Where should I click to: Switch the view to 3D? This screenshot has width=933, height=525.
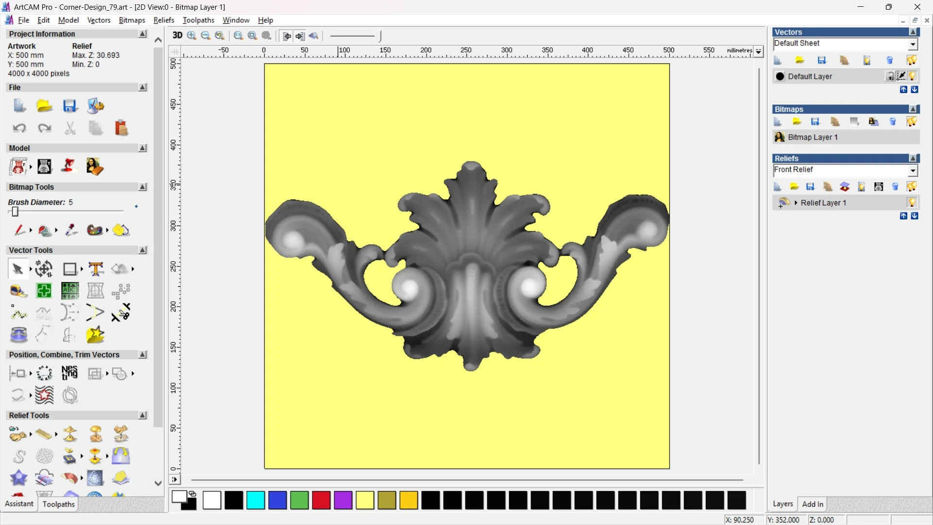pos(177,35)
